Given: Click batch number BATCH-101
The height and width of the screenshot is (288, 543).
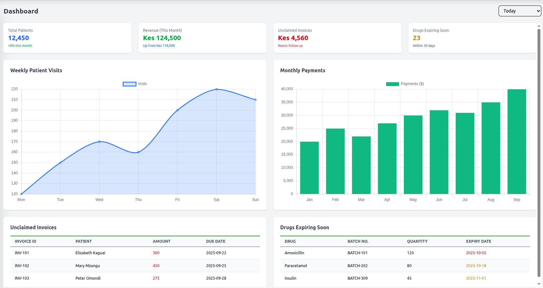Looking at the screenshot, I should click(x=357, y=253).
